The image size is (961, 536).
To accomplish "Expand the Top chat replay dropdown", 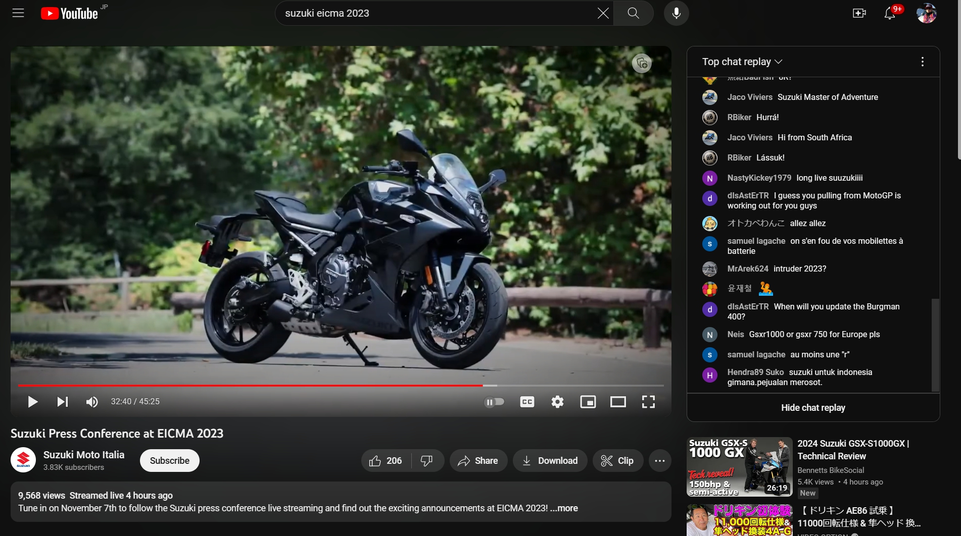I will click(x=742, y=62).
